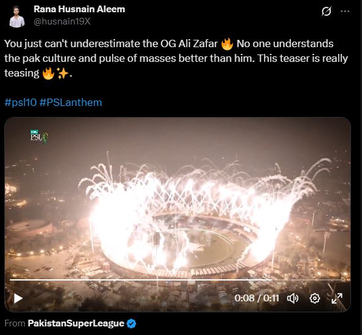The height and width of the screenshot is (335, 362).
Task: Open the Rana Husnain Aleem profile name
Action: pos(79,9)
